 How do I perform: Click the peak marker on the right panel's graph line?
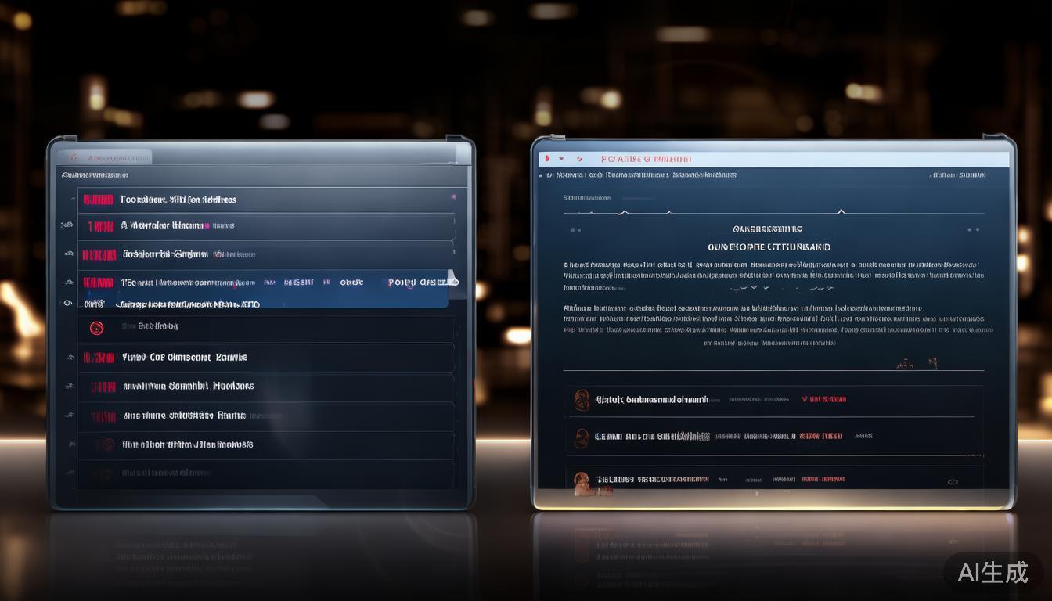coord(841,211)
